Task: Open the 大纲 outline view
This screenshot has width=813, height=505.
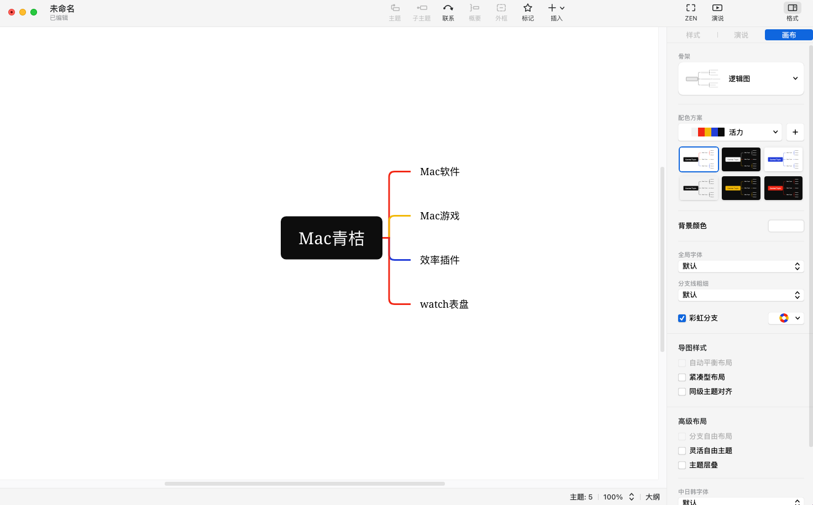Action: pos(653,497)
